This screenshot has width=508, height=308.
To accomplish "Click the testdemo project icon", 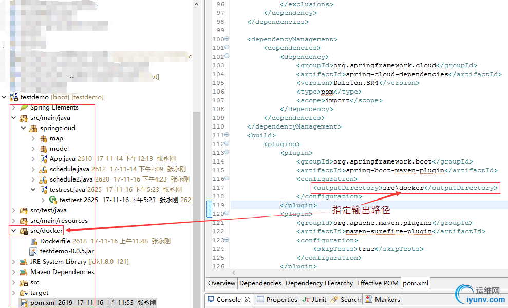I will coord(14,97).
